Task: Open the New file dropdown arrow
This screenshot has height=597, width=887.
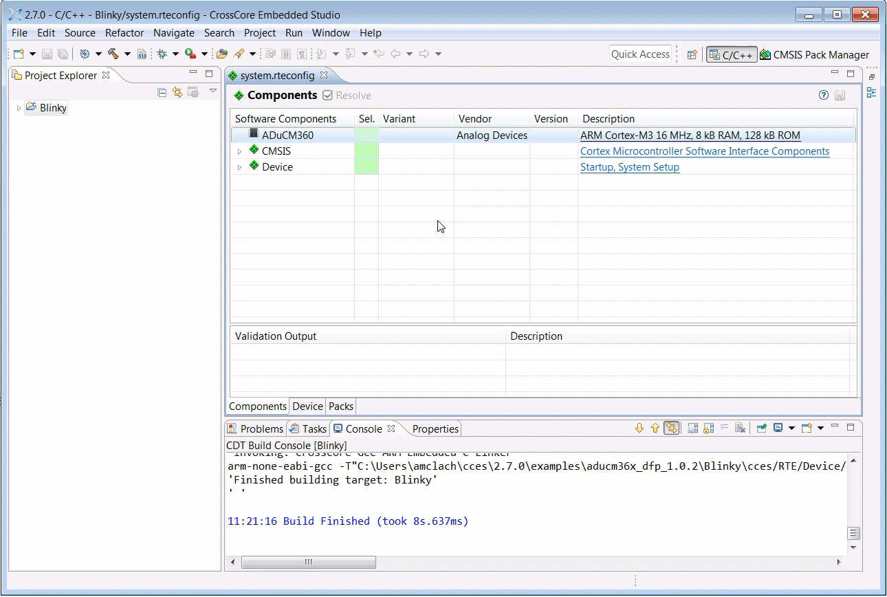Action: tap(32, 54)
